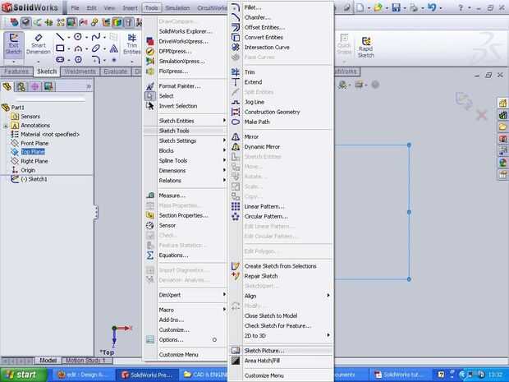The width and height of the screenshot is (509, 382).
Task: Click the Extend icon in the submenu
Action: tap(236, 82)
